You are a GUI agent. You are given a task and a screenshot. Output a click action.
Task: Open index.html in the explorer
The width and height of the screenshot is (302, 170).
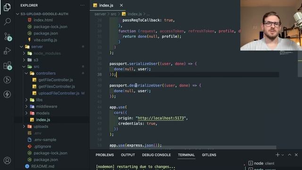pos(43,20)
